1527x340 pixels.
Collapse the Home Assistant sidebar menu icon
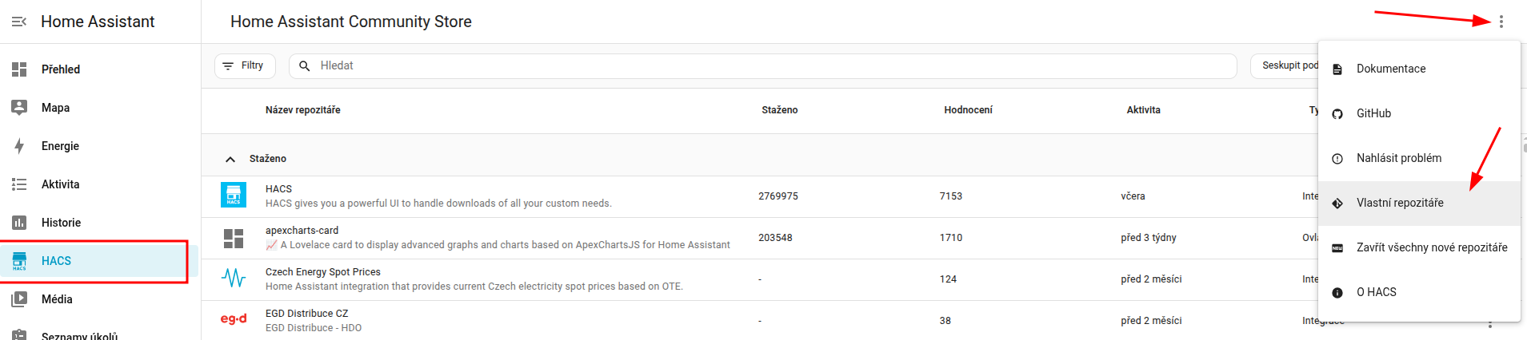19,22
